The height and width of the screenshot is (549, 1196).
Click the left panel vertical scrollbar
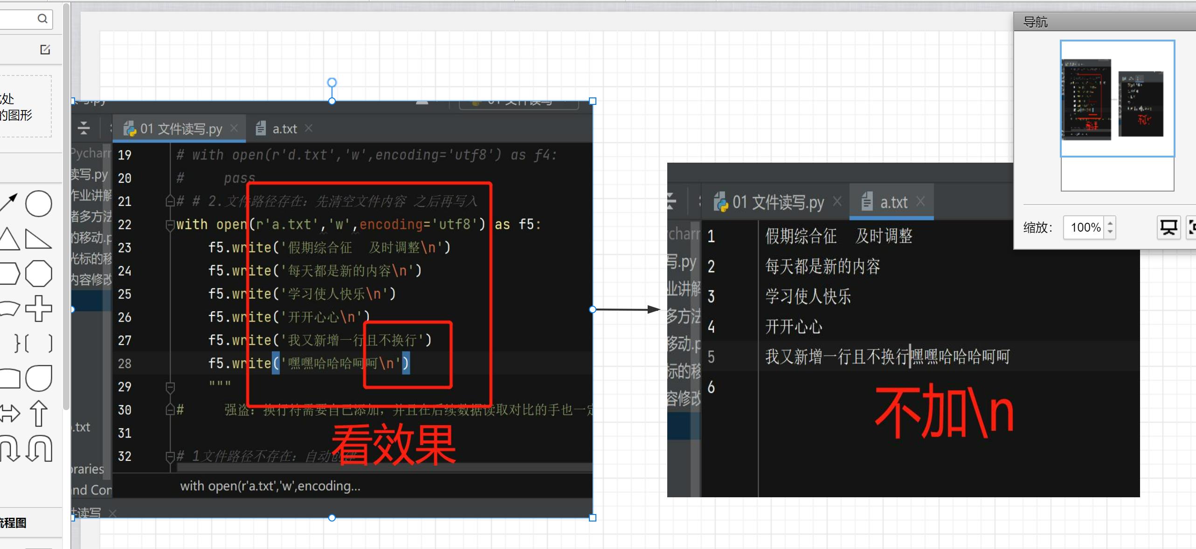66,205
